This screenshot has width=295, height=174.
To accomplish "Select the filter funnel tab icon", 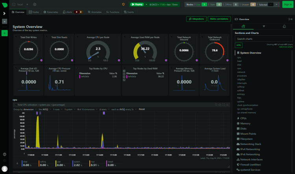I will coord(264,26).
